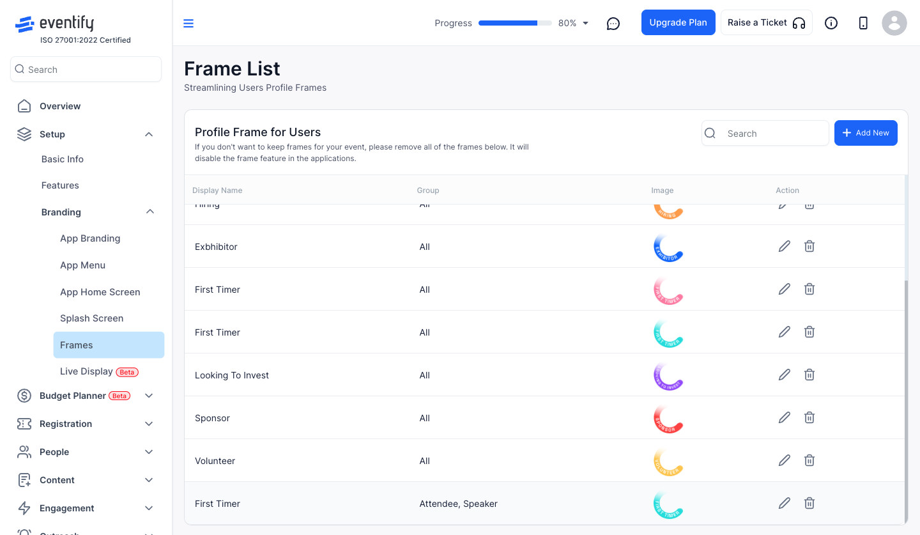
Task: Click the Group column header
Action: (428, 190)
